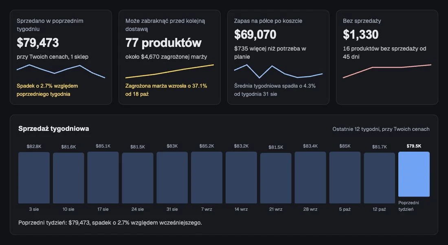The image size is (448, 245).
Task: Select the weekly sales bar for 17 sie
Action: point(103,177)
